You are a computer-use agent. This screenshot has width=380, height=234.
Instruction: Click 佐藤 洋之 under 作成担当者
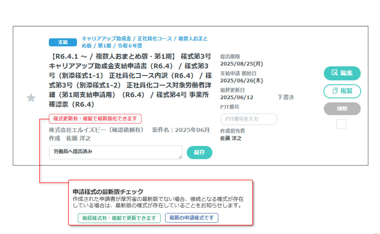pyautogui.click(x=231, y=138)
